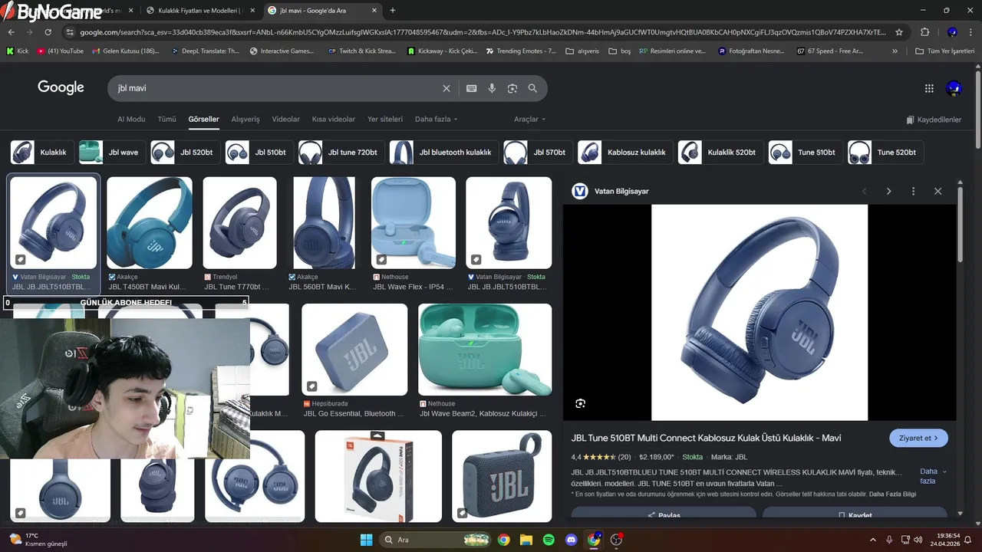Open File Explorer from the taskbar
Screen dimensions: 982x552
526,540
